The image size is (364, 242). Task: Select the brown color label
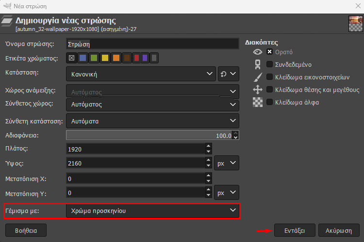point(127,58)
